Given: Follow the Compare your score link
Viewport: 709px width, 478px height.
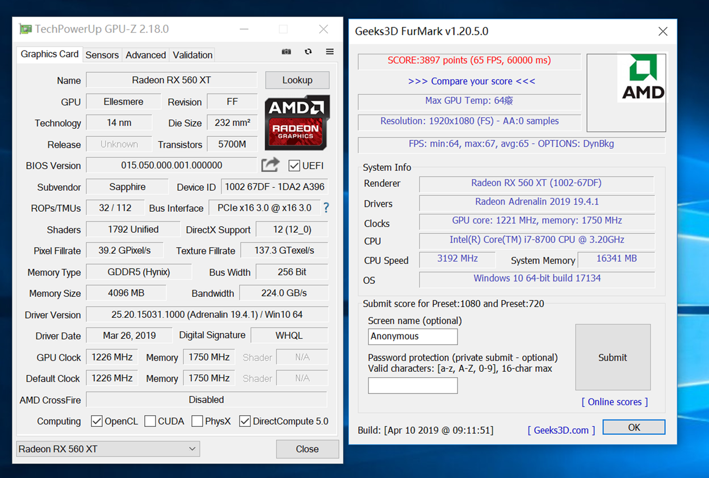Looking at the screenshot, I should point(471,81).
